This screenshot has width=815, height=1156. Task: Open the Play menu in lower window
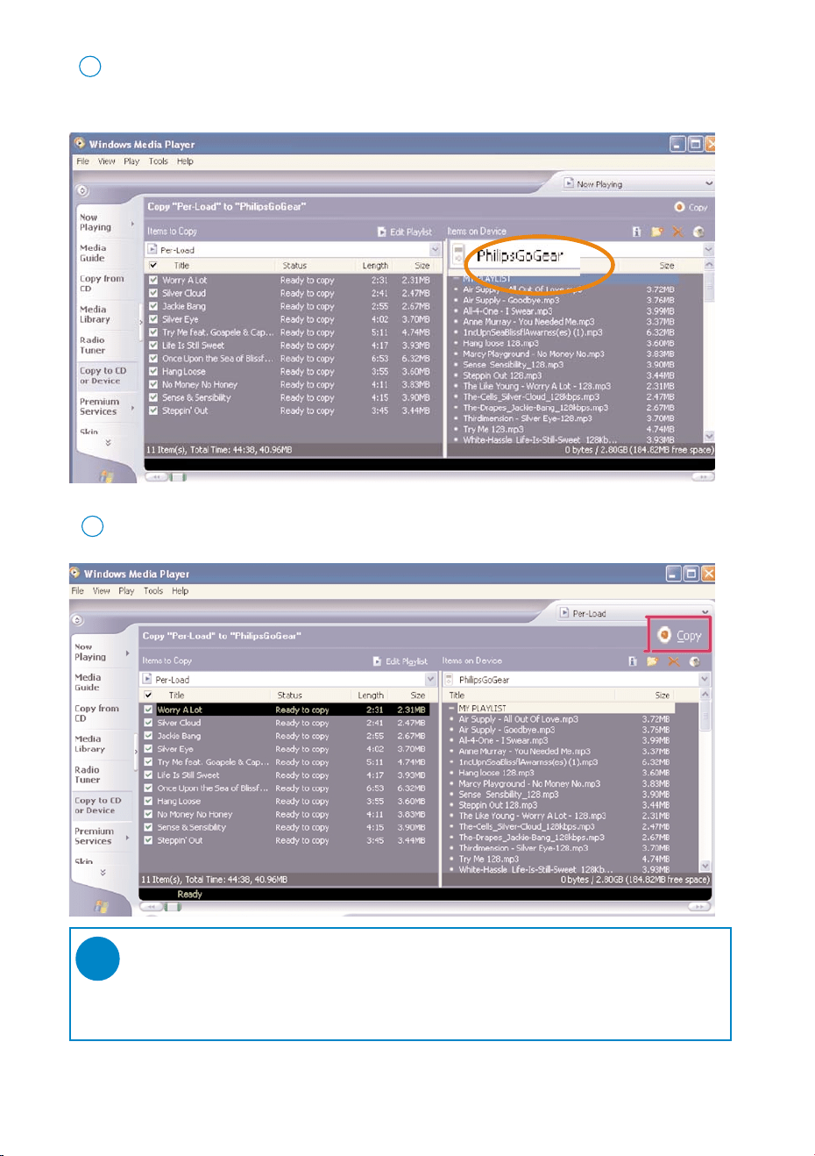(127, 591)
